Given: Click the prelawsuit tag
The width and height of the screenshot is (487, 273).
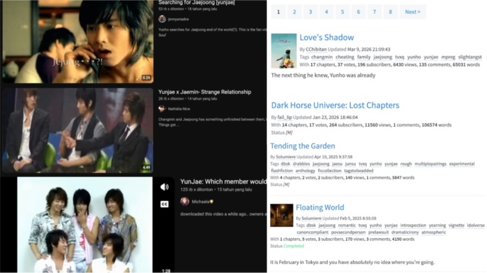Looking at the screenshot, I should [379, 232].
